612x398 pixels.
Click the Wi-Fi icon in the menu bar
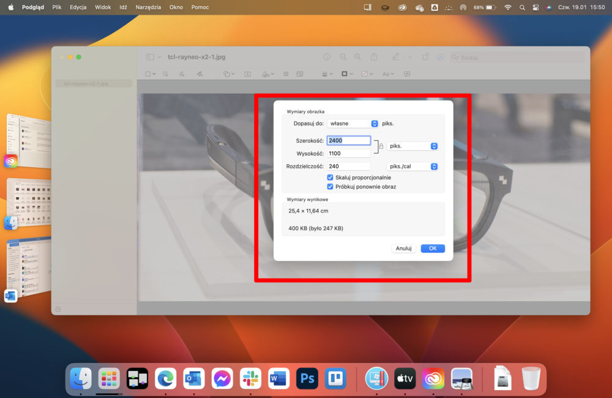pyautogui.click(x=507, y=7)
